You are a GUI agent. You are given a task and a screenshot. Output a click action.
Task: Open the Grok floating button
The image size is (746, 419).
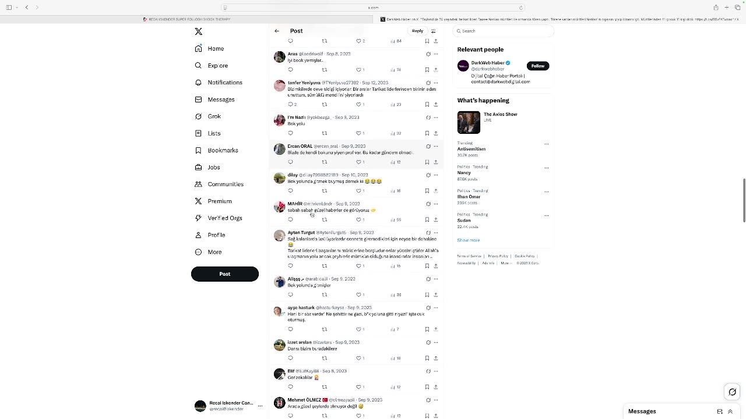click(733, 392)
